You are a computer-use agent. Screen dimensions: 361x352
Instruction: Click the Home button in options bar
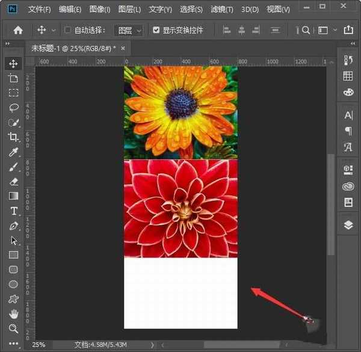click(x=18, y=30)
